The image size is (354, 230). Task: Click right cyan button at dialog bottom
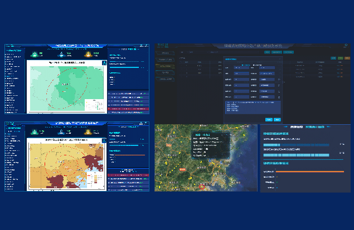coord(277,120)
